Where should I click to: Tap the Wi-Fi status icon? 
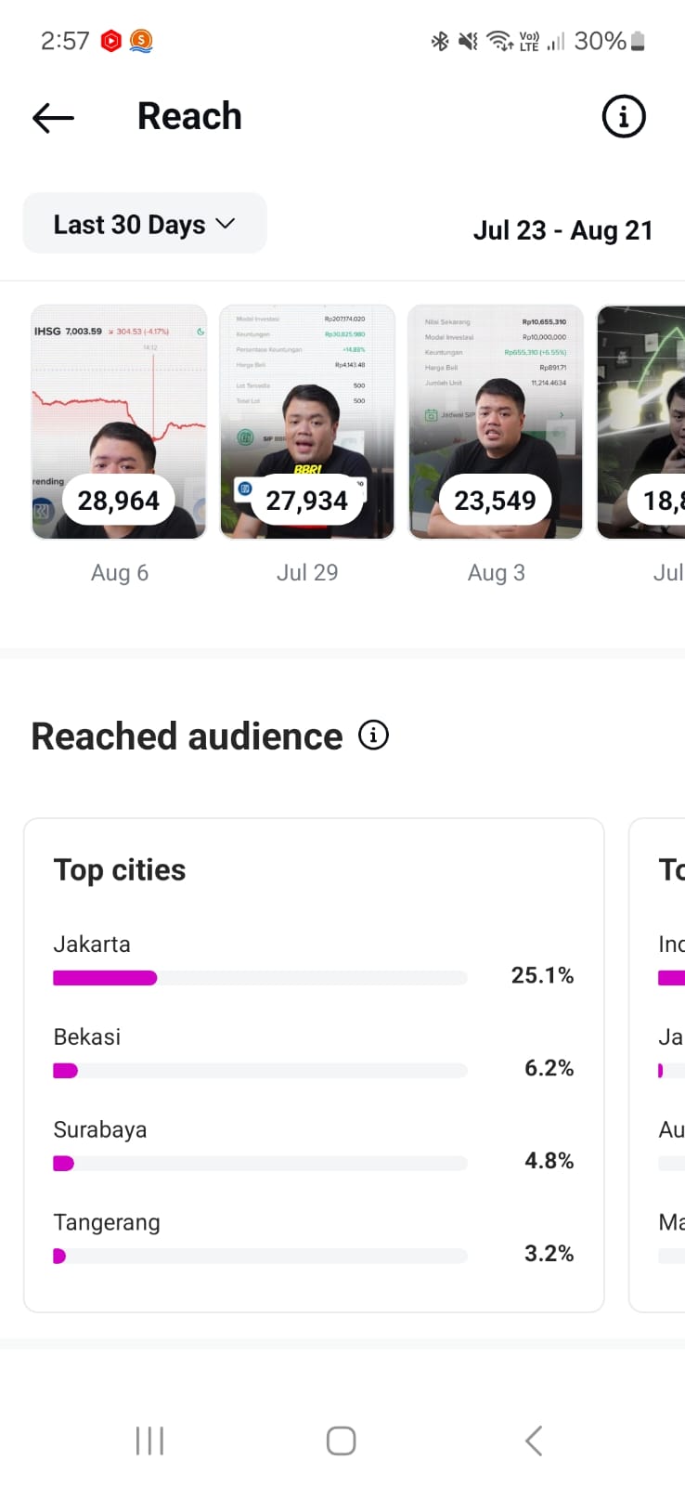[499, 41]
